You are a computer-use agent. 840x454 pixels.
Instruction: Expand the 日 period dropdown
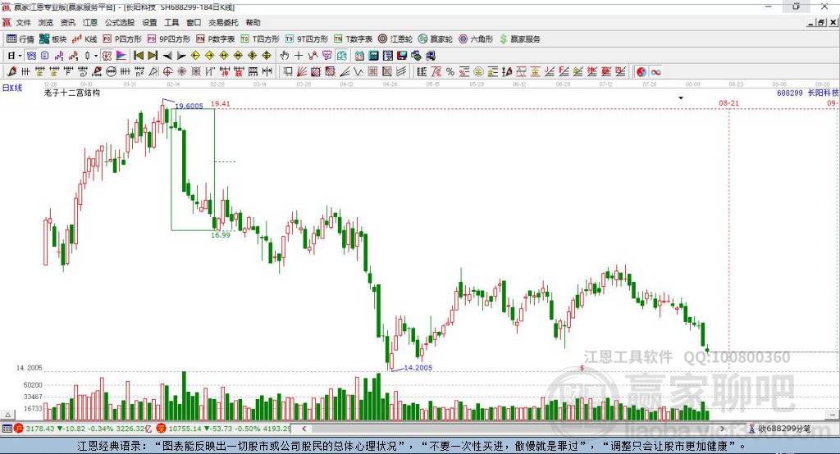pos(20,56)
